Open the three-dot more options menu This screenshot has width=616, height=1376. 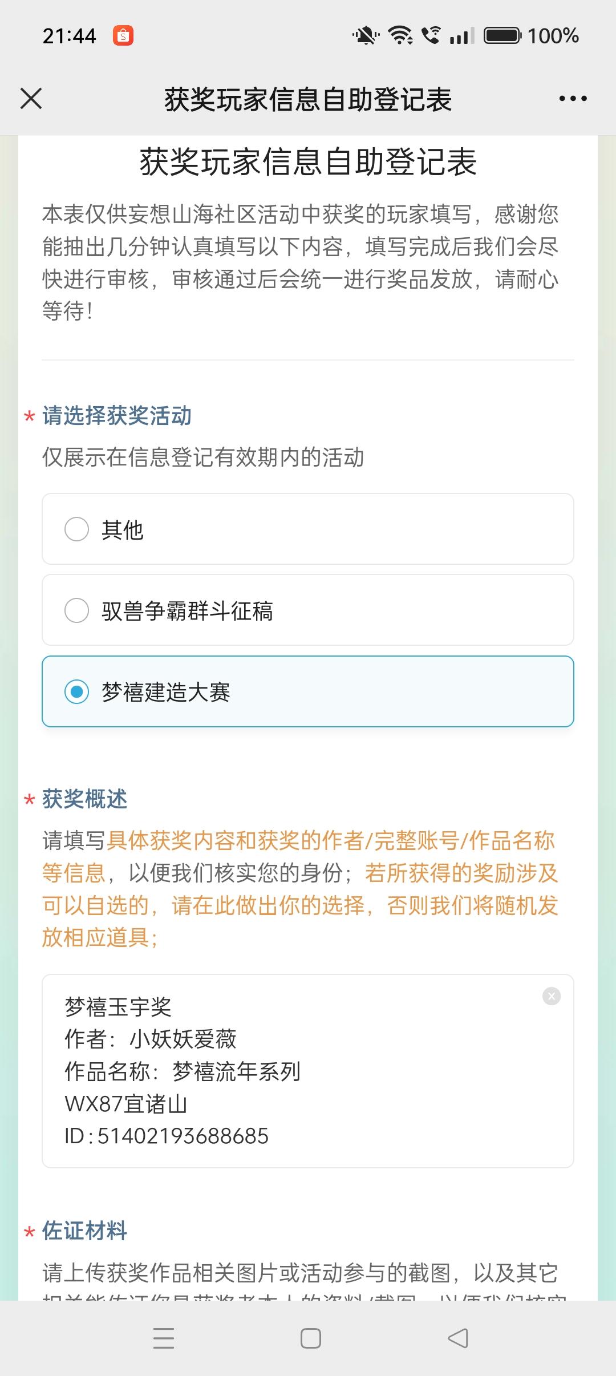[x=573, y=99]
